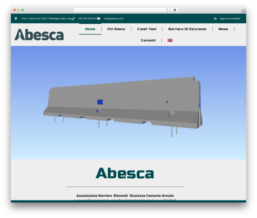Image resolution: width=257 pixels, height=218 pixels.
Task: Open the Chi Siamo menu item
Action: 116,29
